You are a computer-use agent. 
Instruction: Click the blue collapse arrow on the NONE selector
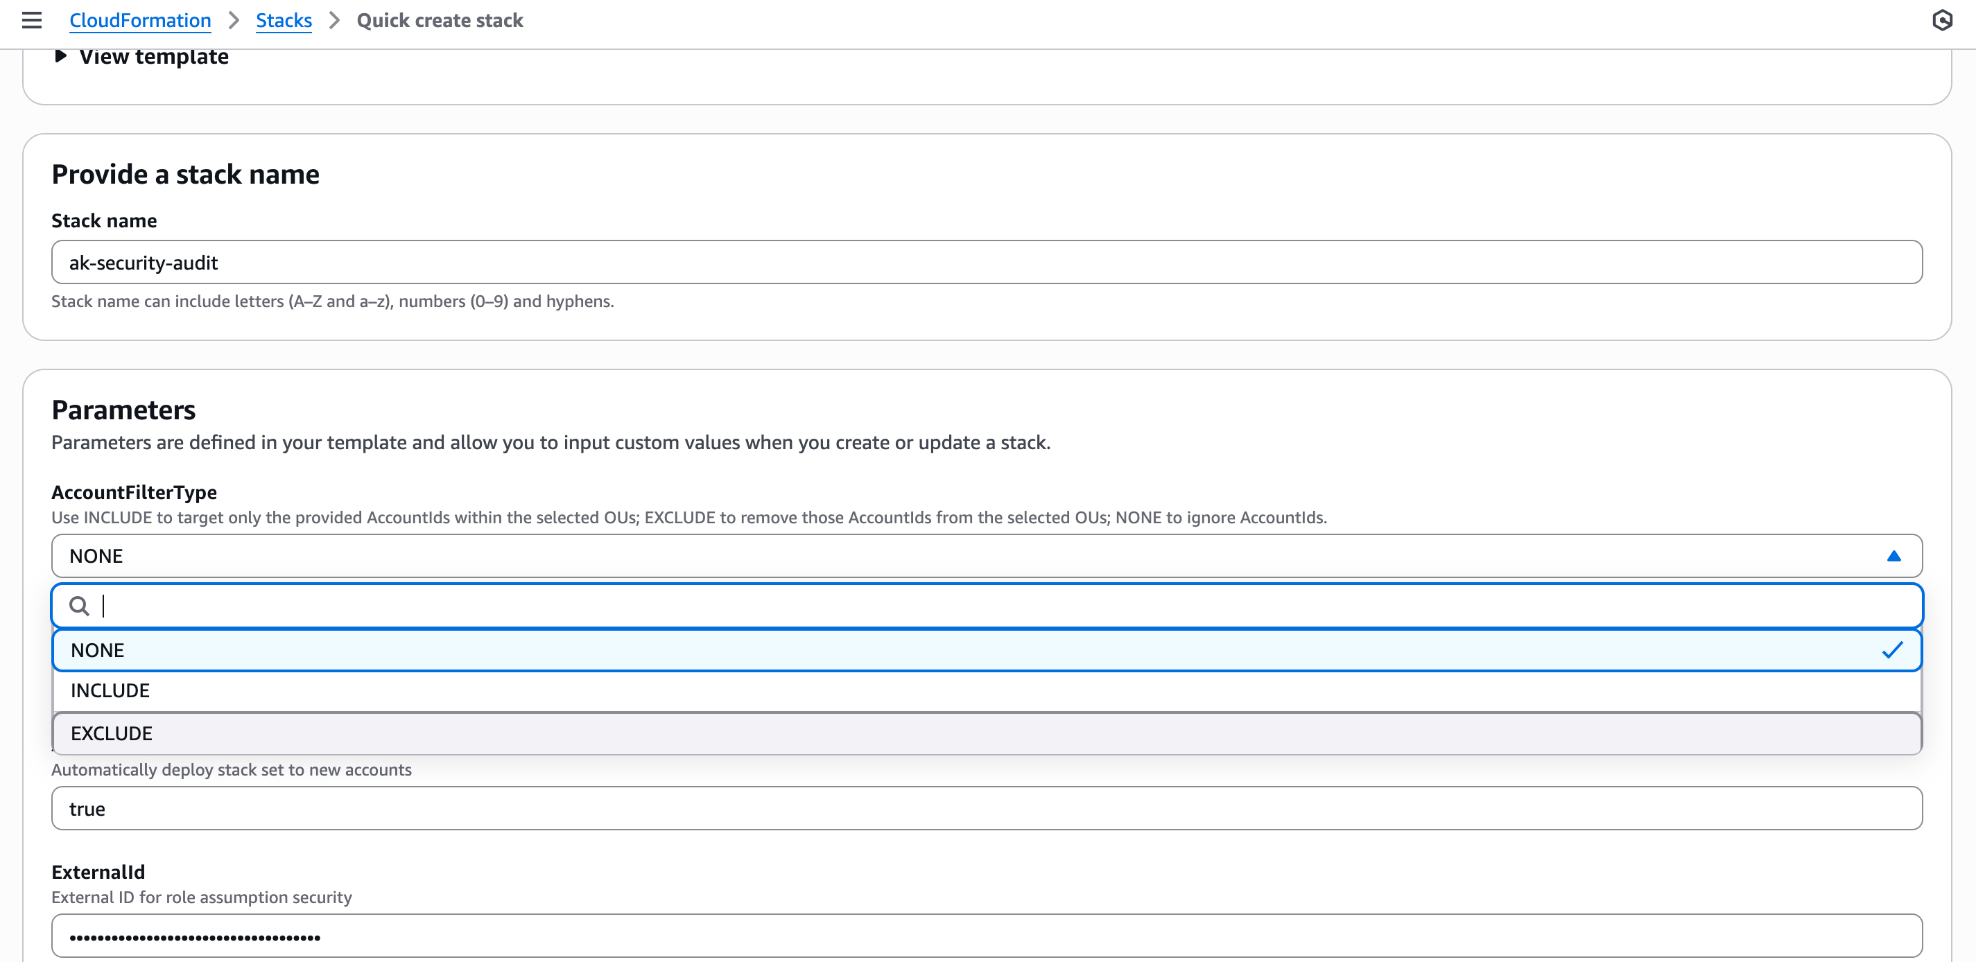1893,556
